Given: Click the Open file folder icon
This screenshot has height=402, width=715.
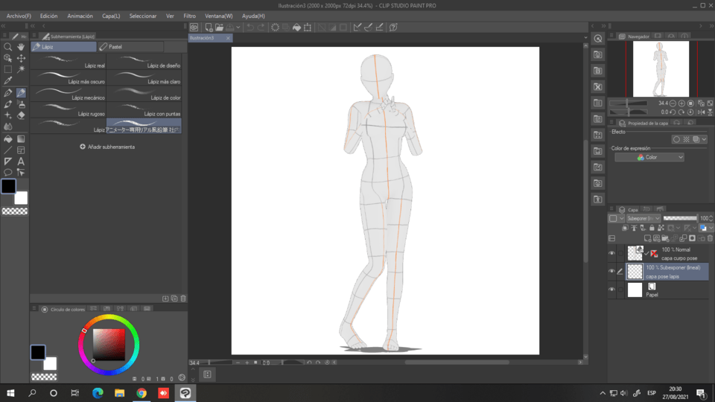Looking at the screenshot, I should [x=219, y=28].
